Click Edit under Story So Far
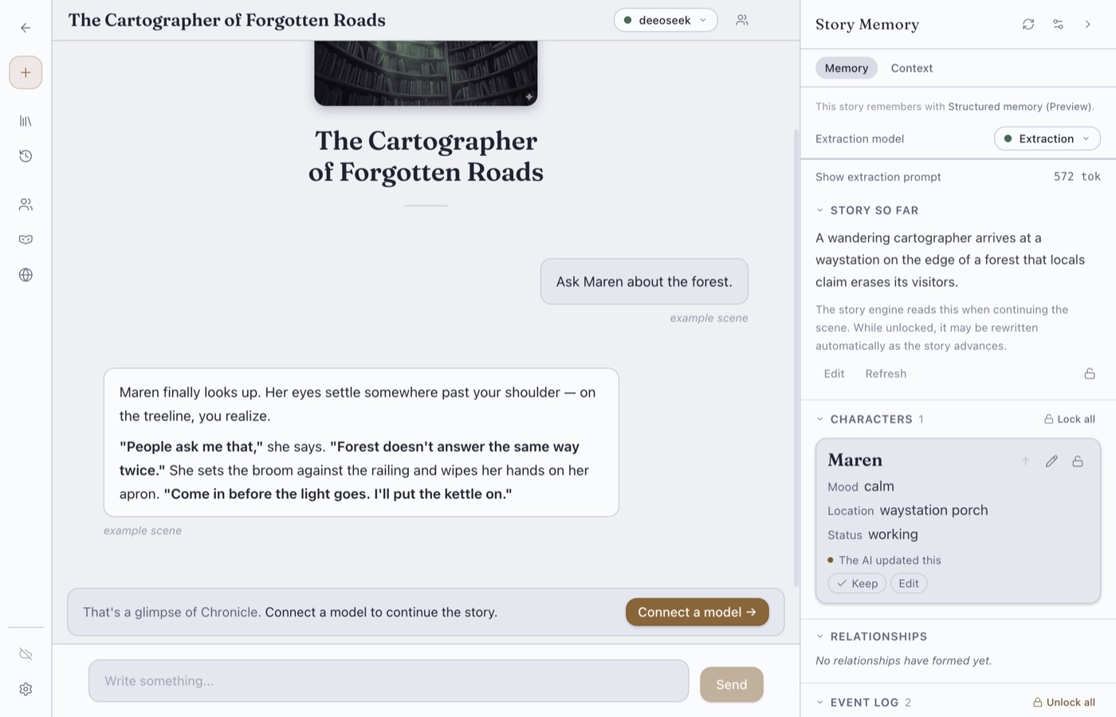 point(834,374)
